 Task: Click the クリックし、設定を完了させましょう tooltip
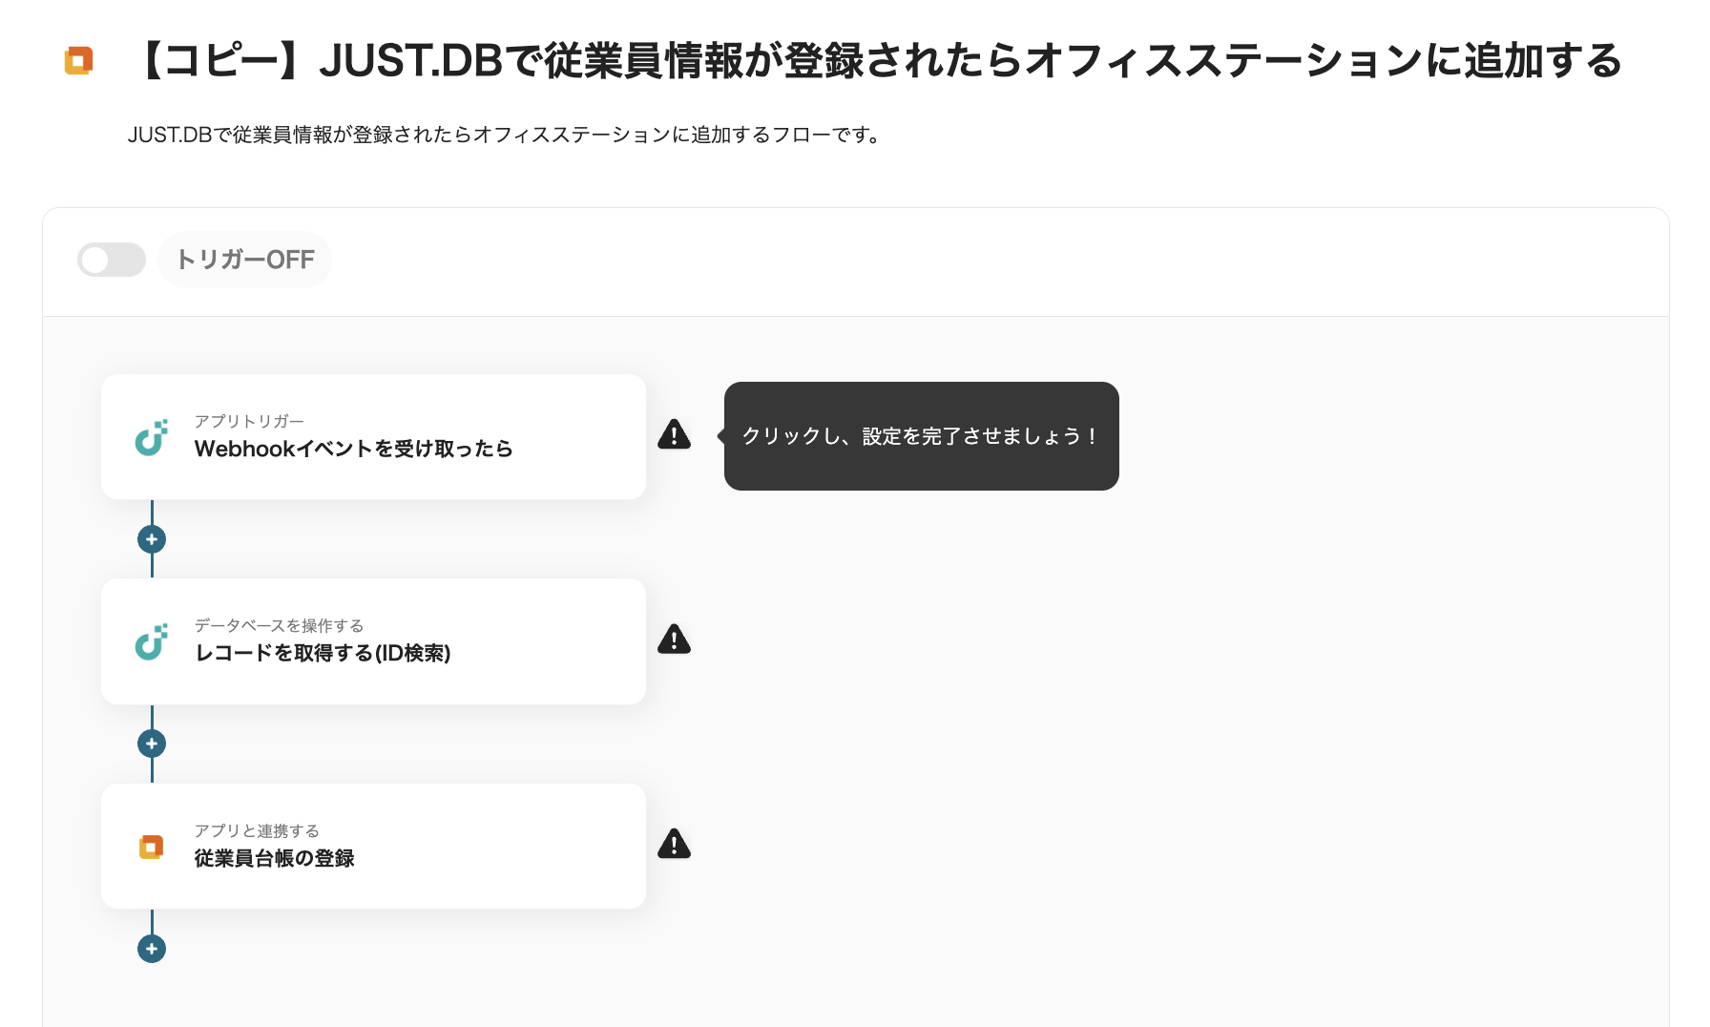[x=920, y=436]
